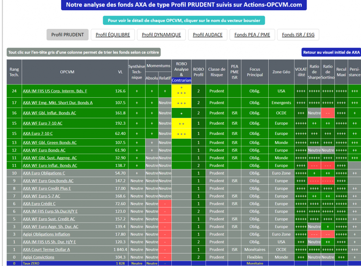Open AXA Euro 7-10 C fund link
The width and height of the screenshot is (361, 266).
click(x=38, y=133)
